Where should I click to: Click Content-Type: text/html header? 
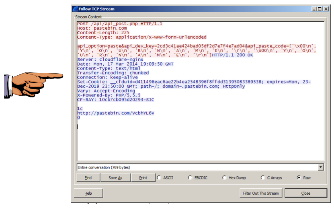coord(109,68)
